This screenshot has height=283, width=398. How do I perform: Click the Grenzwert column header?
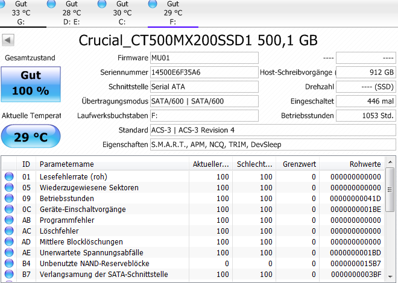pos(298,164)
